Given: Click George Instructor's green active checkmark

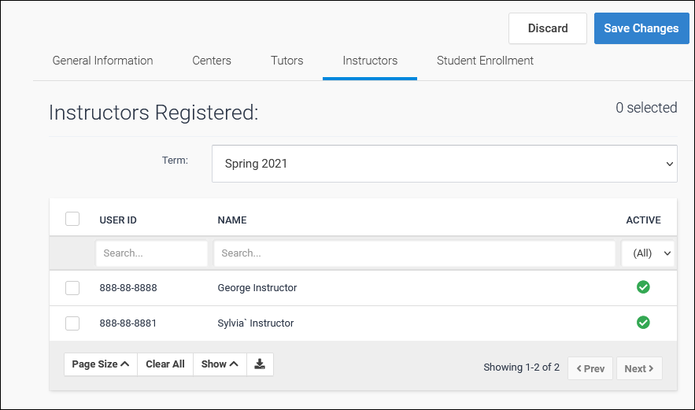Looking at the screenshot, I should pos(643,287).
